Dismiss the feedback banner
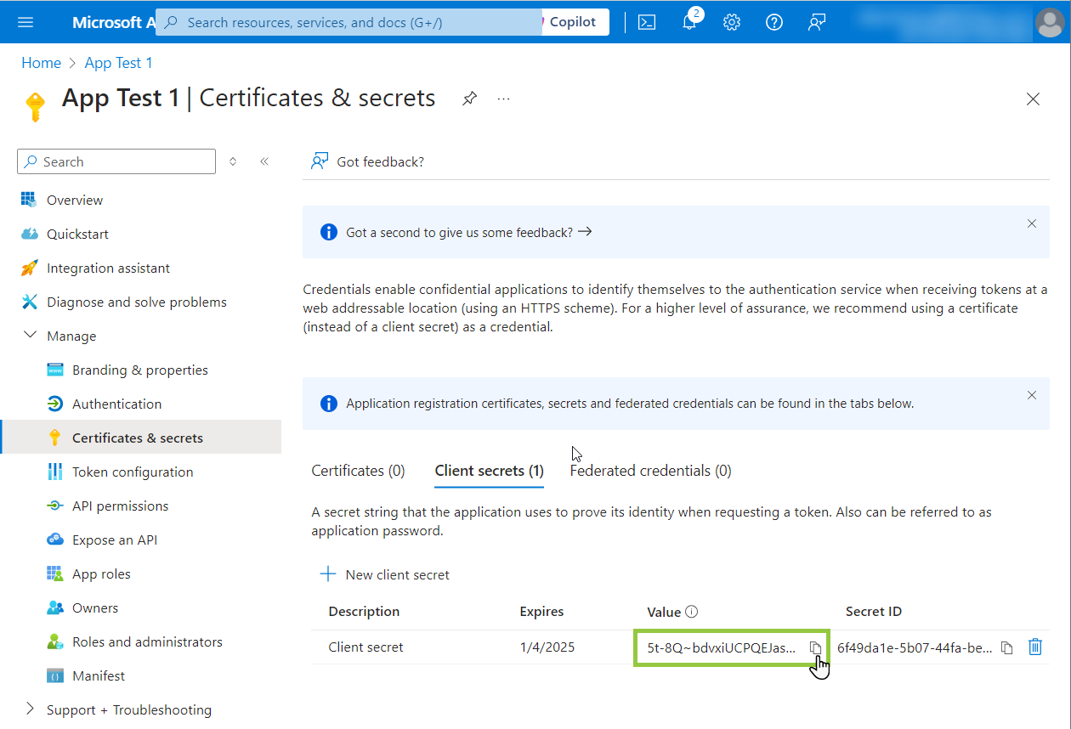 [1032, 224]
